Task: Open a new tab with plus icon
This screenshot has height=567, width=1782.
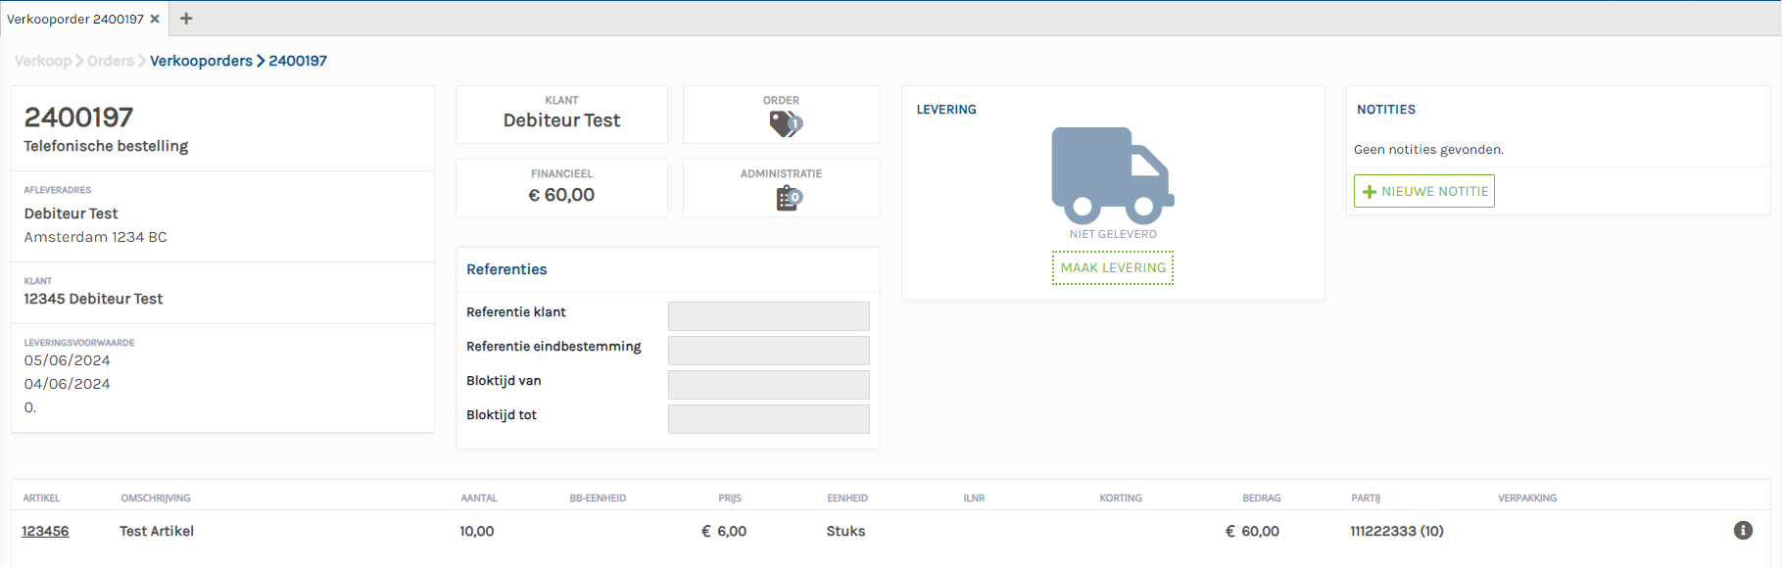Action: [x=186, y=19]
